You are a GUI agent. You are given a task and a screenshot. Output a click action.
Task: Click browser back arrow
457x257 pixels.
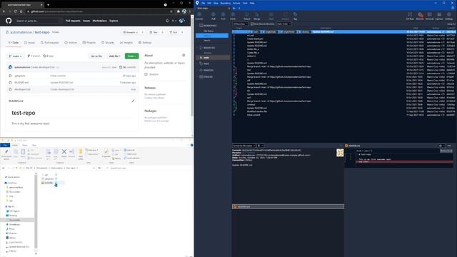(4, 11)
